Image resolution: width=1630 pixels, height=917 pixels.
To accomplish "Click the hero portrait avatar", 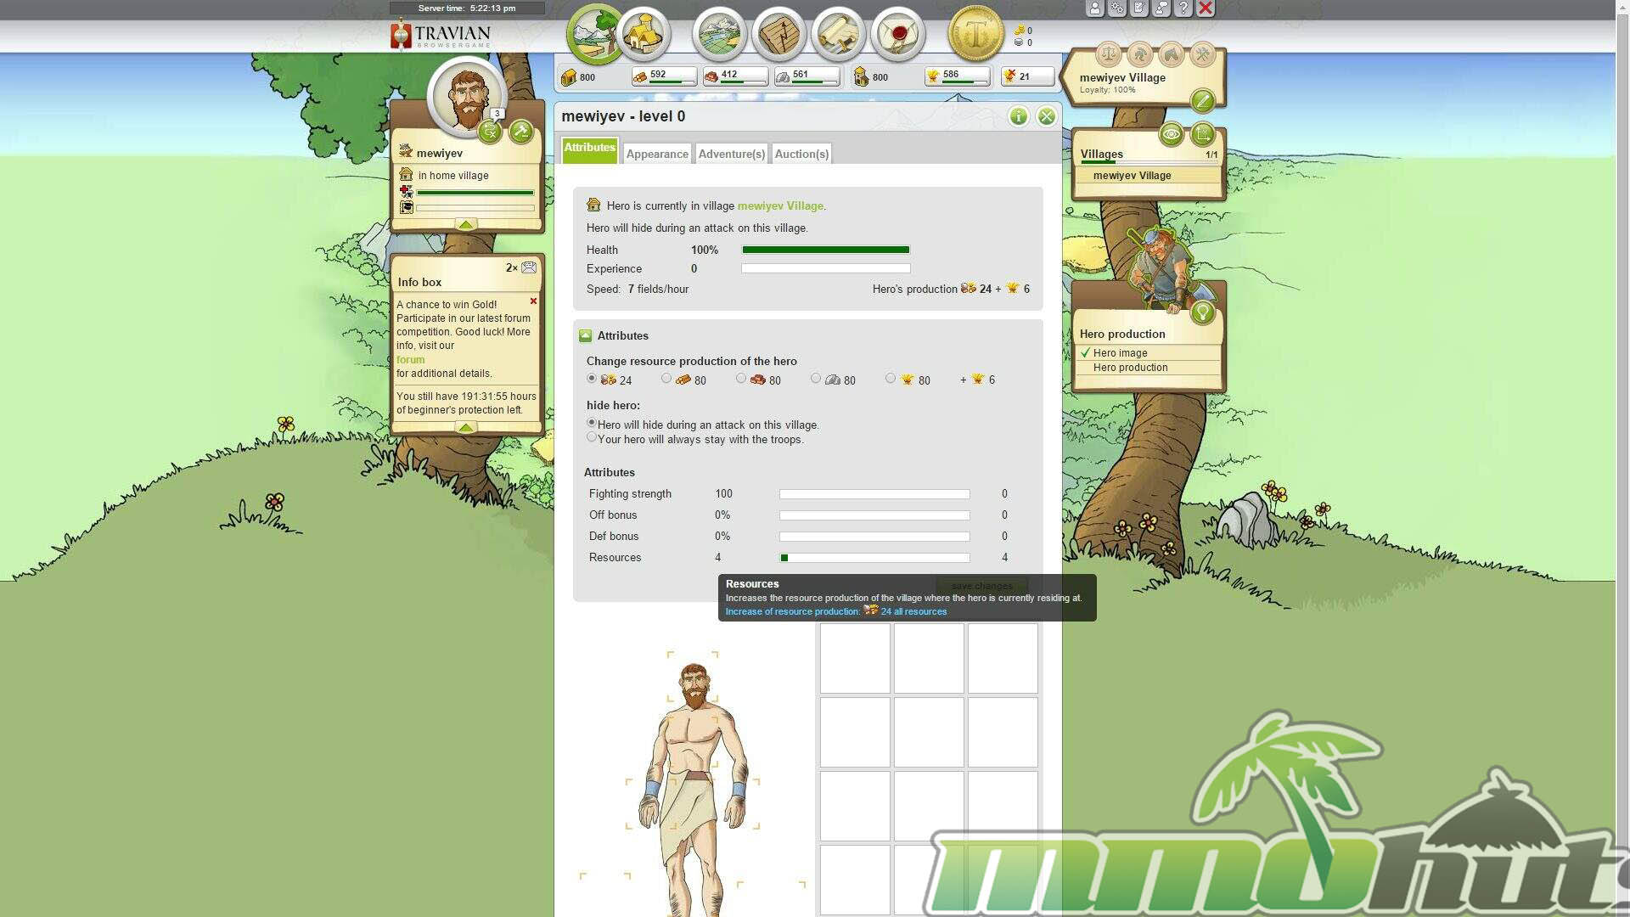I will pos(467,96).
